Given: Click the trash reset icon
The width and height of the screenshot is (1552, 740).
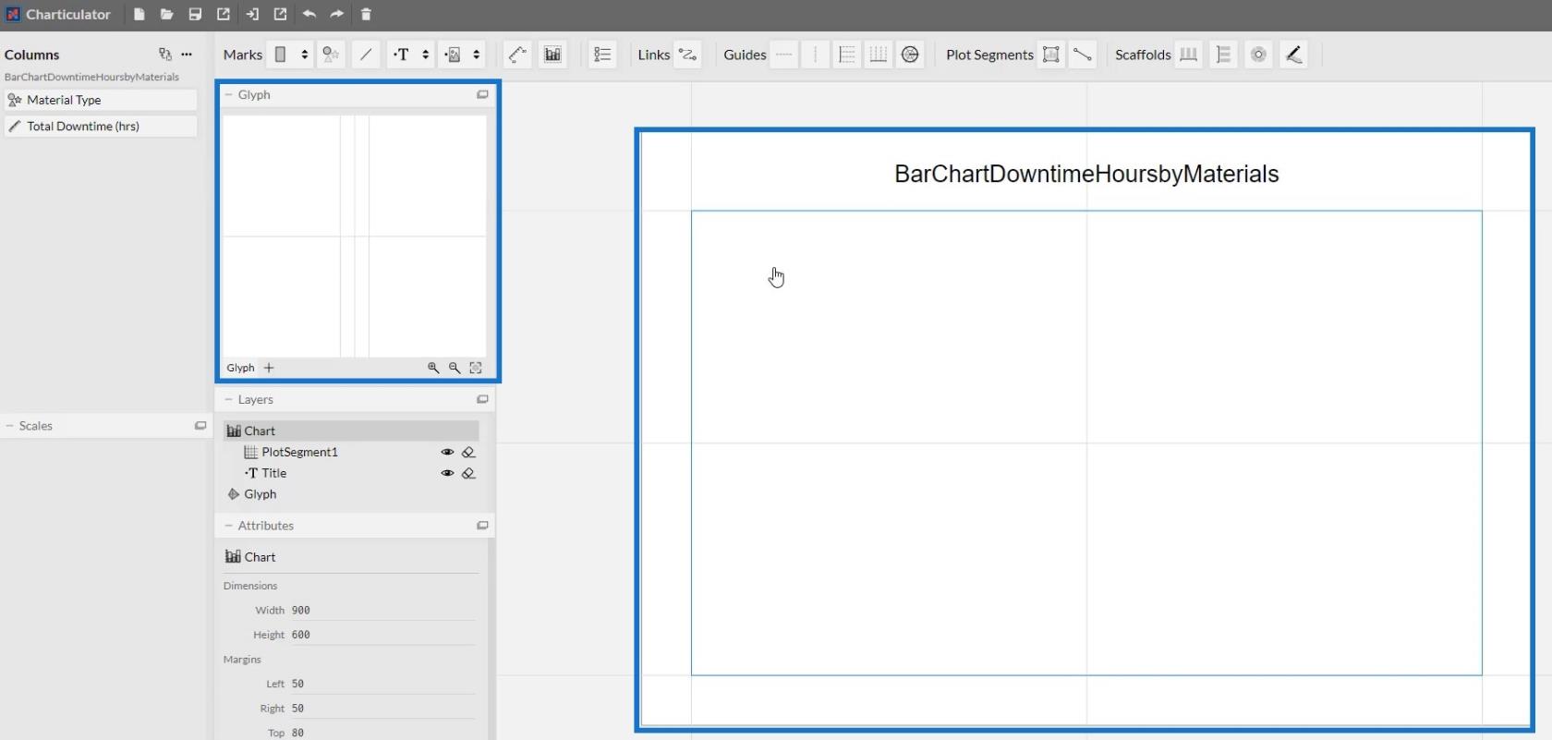Looking at the screenshot, I should point(366,14).
